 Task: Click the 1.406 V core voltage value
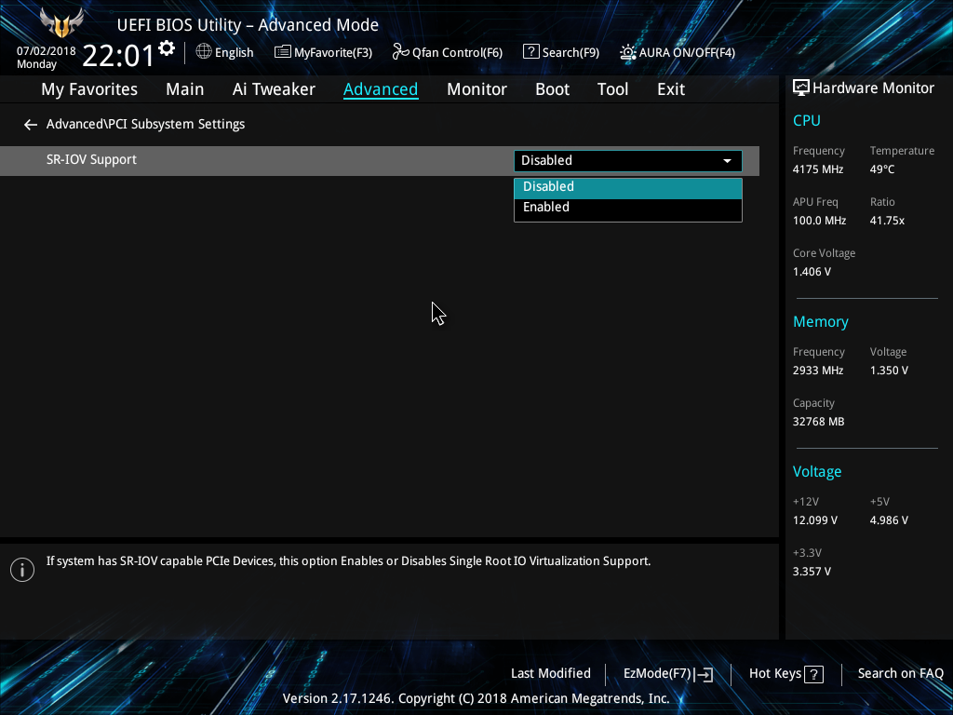(812, 272)
